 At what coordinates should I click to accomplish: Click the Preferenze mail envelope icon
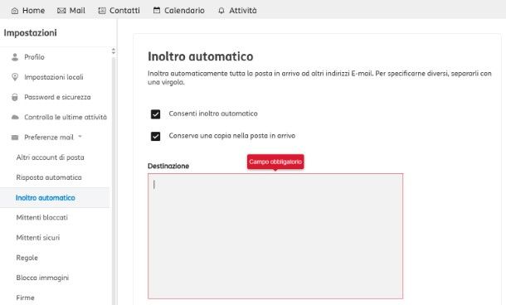[x=15, y=138]
